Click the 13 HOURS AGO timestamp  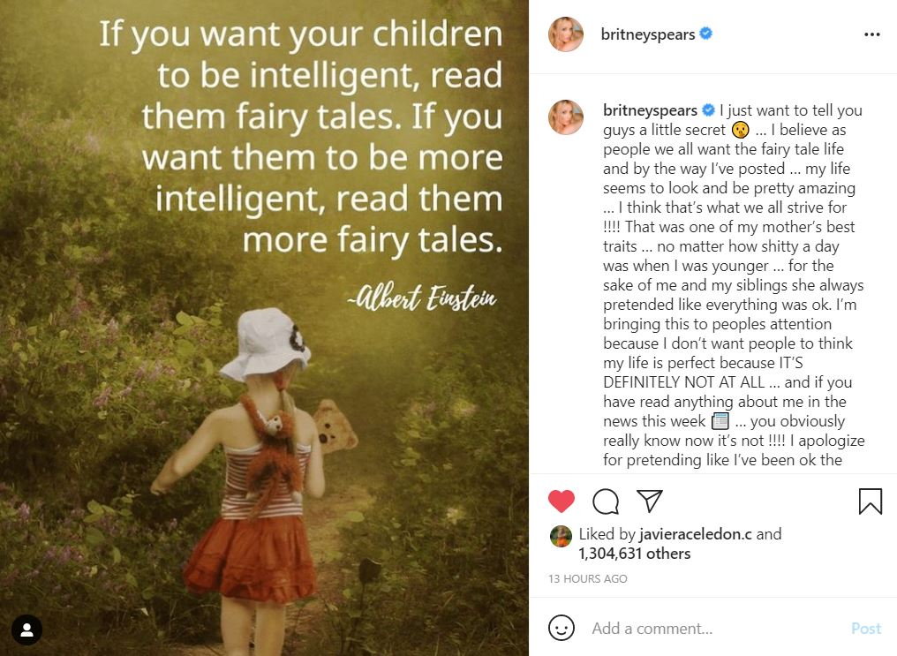[x=587, y=579]
